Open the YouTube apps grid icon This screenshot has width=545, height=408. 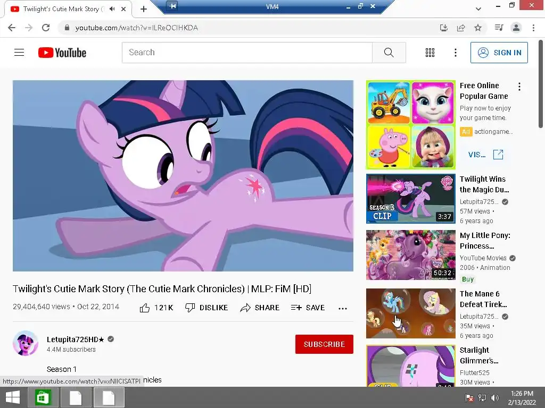pos(430,53)
